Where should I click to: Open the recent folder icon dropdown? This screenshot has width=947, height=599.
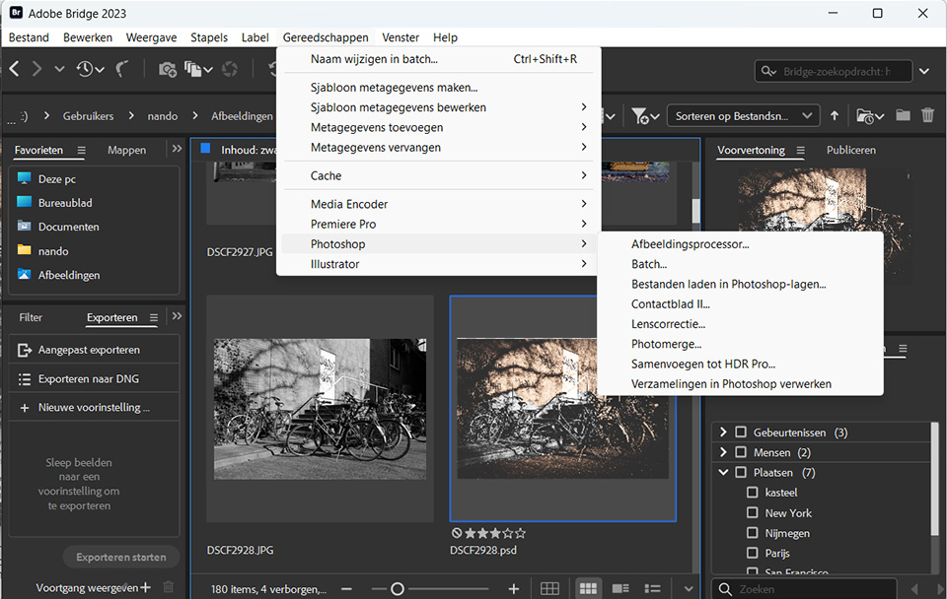pos(870,116)
